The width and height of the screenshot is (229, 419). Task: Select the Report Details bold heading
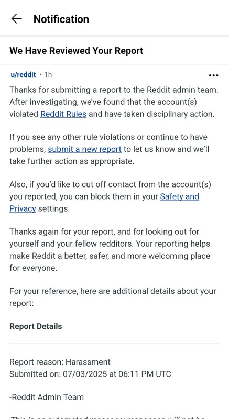click(x=36, y=326)
